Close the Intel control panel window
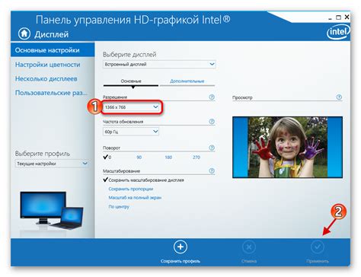This screenshot has width=361, height=277. pyautogui.click(x=347, y=18)
